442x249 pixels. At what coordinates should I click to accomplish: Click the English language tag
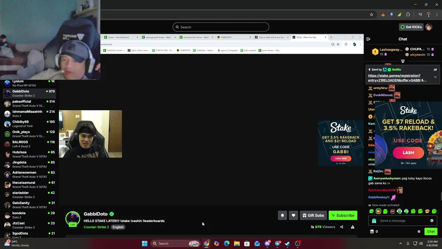[118, 227]
